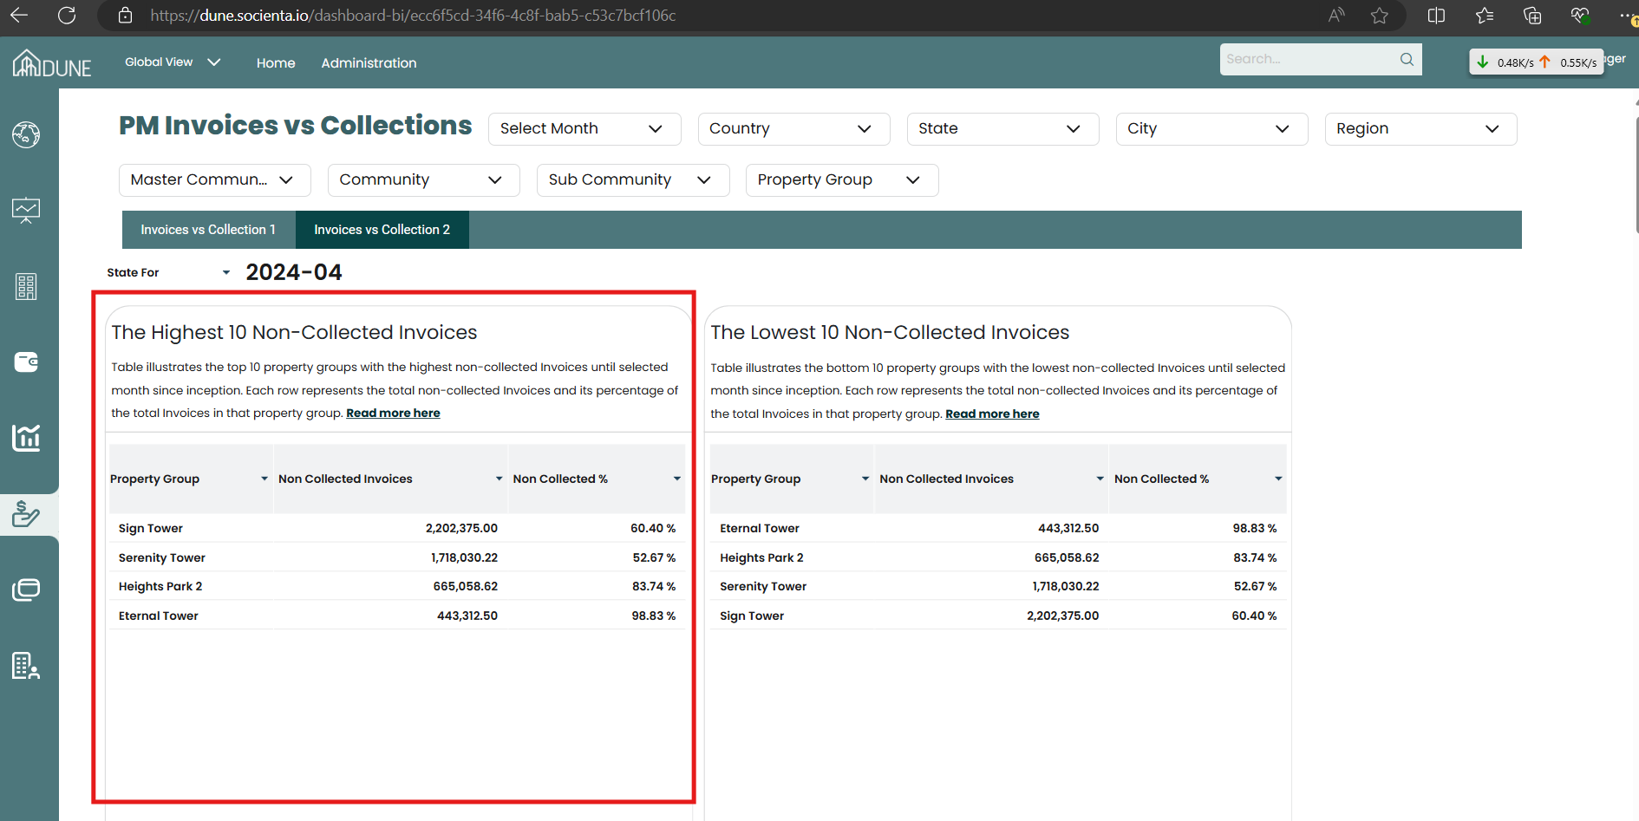This screenshot has height=821, width=1639.
Task: Open the globe sidebar icon
Action: tap(26, 134)
